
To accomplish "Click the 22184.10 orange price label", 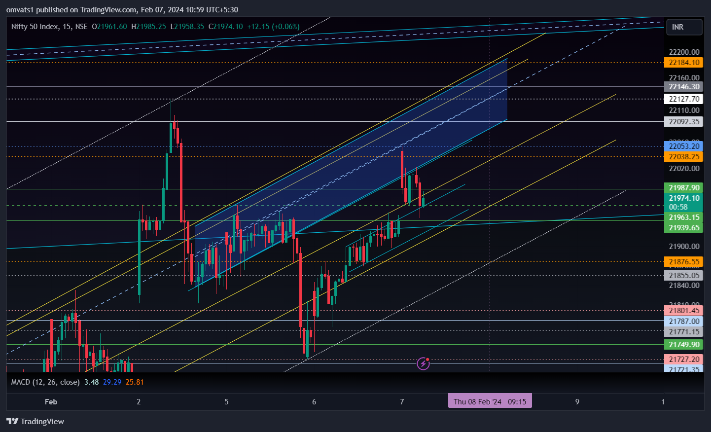I will click(x=683, y=63).
